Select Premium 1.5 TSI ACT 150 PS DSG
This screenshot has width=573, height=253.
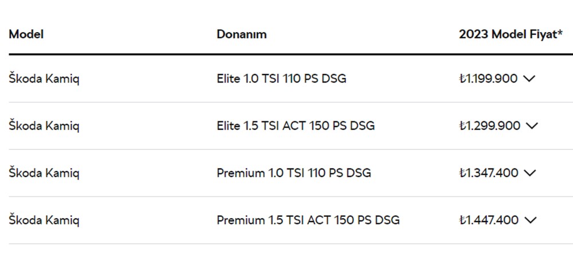click(308, 220)
